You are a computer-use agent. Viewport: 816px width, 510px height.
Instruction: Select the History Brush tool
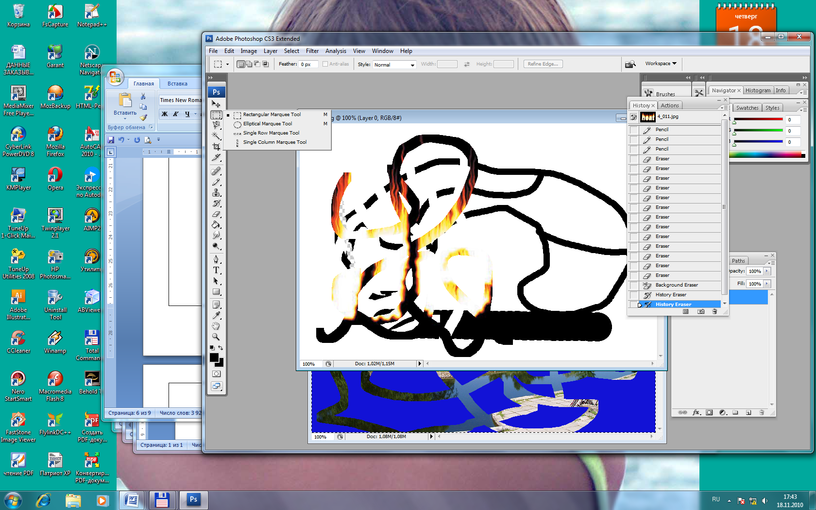point(216,203)
